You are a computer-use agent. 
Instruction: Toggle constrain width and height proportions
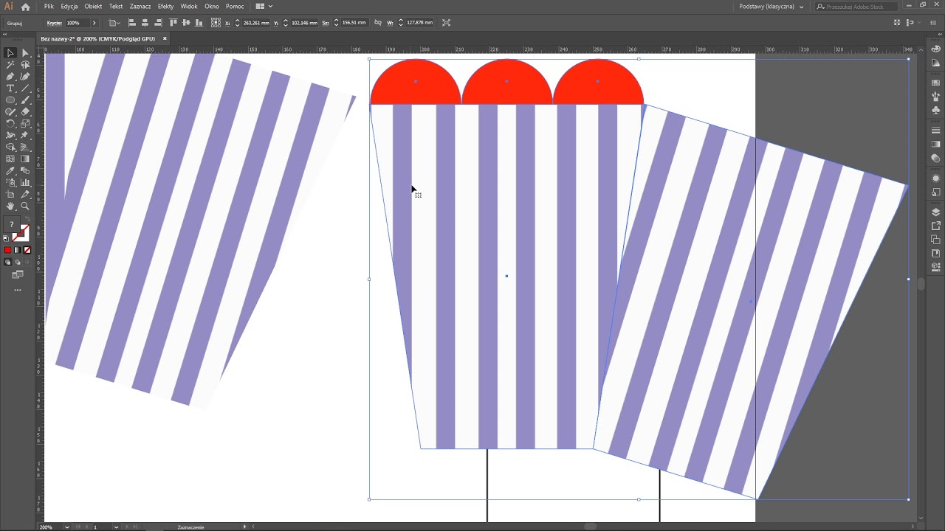point(378,23)
